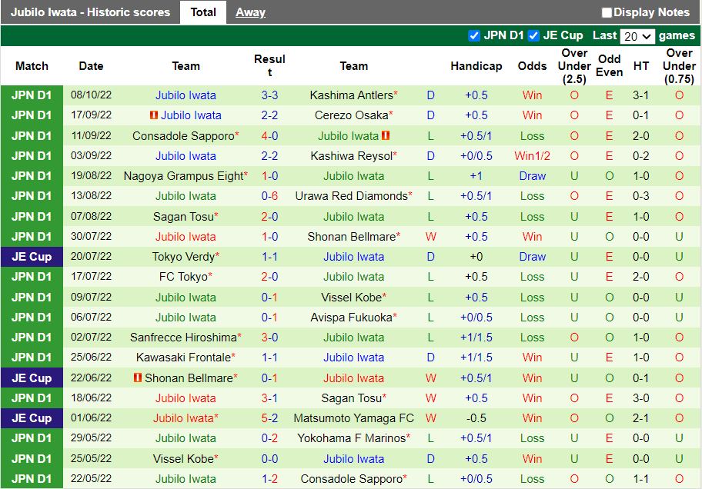Click the Jubilo Iwata - Historic scores title

pyautogui.click(x=90, y=12)
